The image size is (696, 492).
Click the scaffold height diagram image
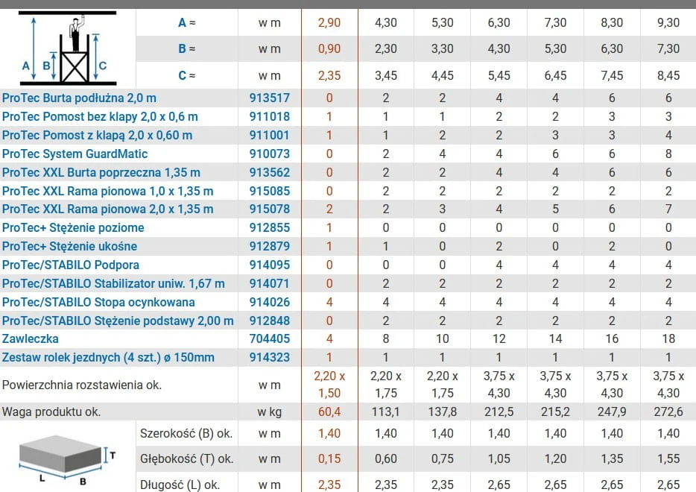pyautogui.click(x=68, y=49)
